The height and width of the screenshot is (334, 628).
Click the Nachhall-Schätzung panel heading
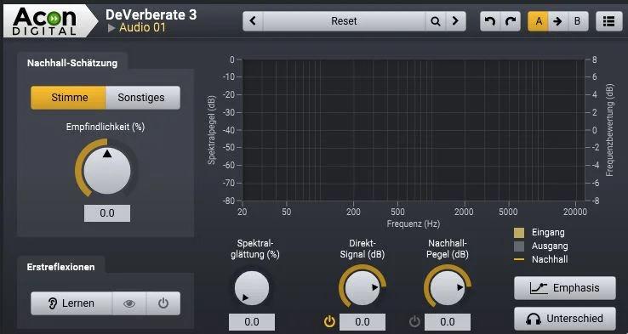pyautogui.click(x=72, y=63)
